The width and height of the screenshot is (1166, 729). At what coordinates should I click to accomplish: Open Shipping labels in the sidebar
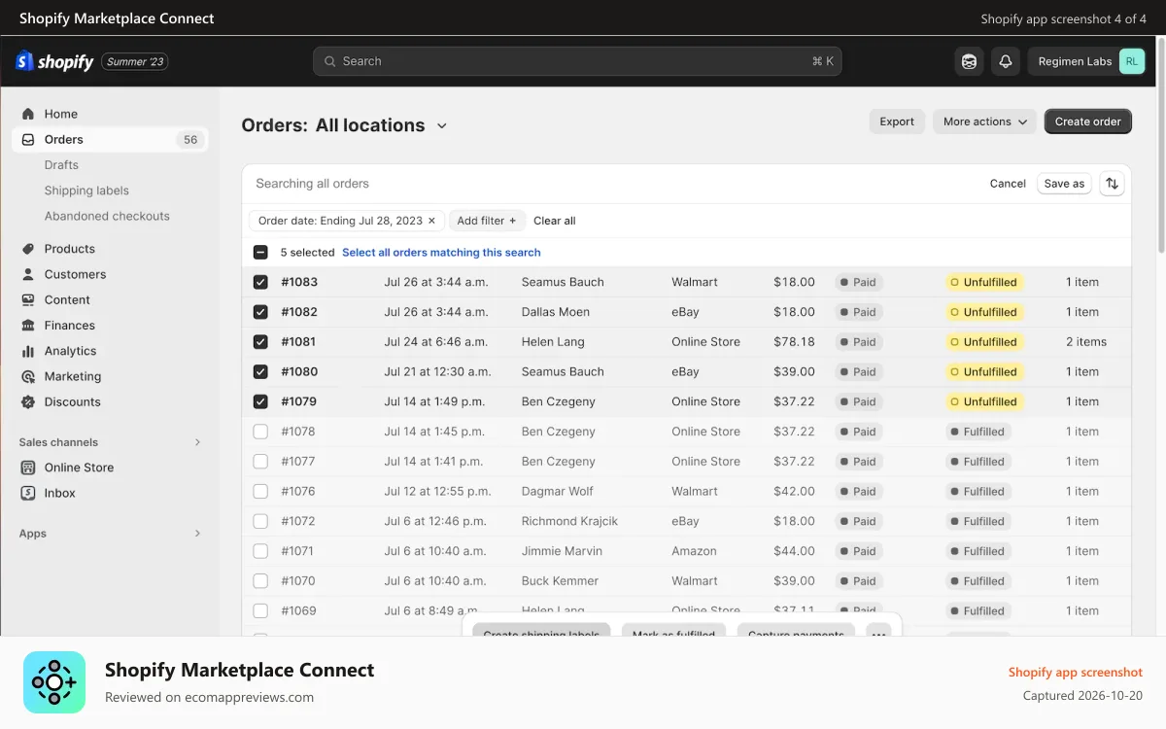tap(86, 191)
